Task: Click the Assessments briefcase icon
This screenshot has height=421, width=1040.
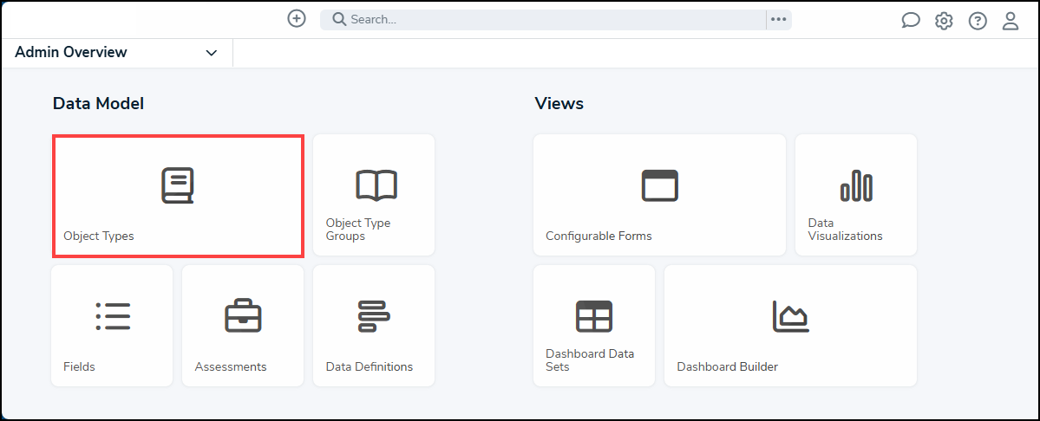Action: [243, 315]
